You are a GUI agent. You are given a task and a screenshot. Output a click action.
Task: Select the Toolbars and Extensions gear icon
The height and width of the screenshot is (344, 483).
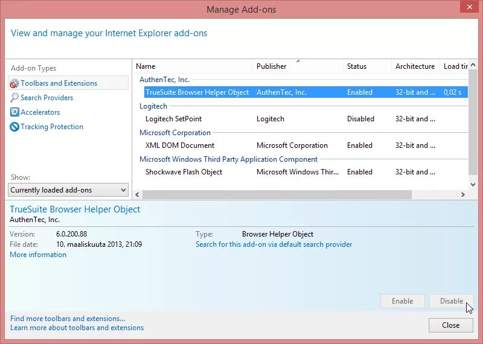point(14,83)
